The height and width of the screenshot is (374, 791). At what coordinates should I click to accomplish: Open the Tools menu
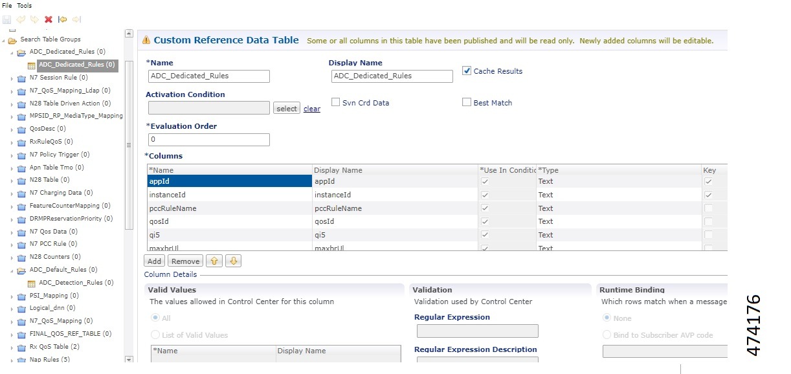24,5
